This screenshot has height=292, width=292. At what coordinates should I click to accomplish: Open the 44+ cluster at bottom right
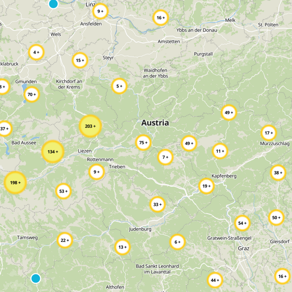tap(214, 280)
